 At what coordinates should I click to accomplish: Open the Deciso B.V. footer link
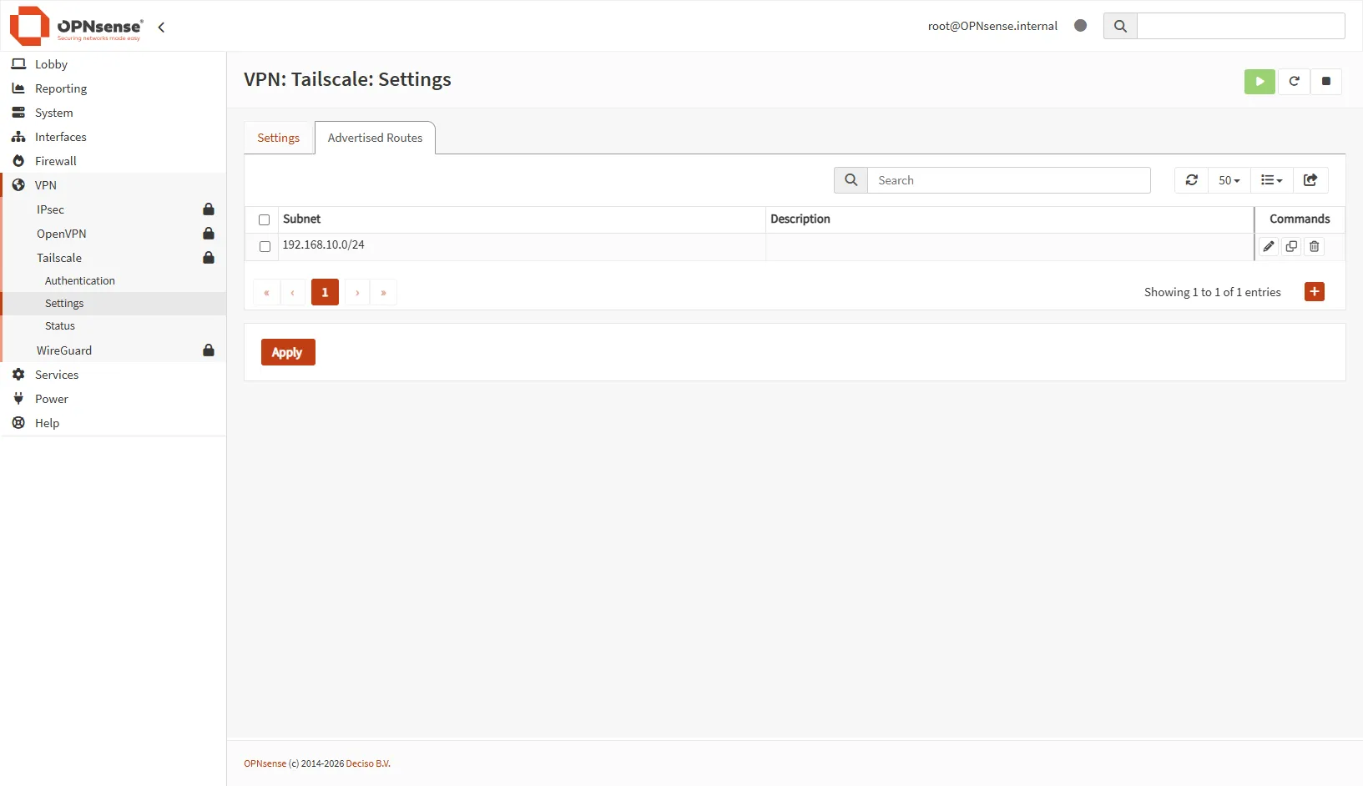coord(367,764)
